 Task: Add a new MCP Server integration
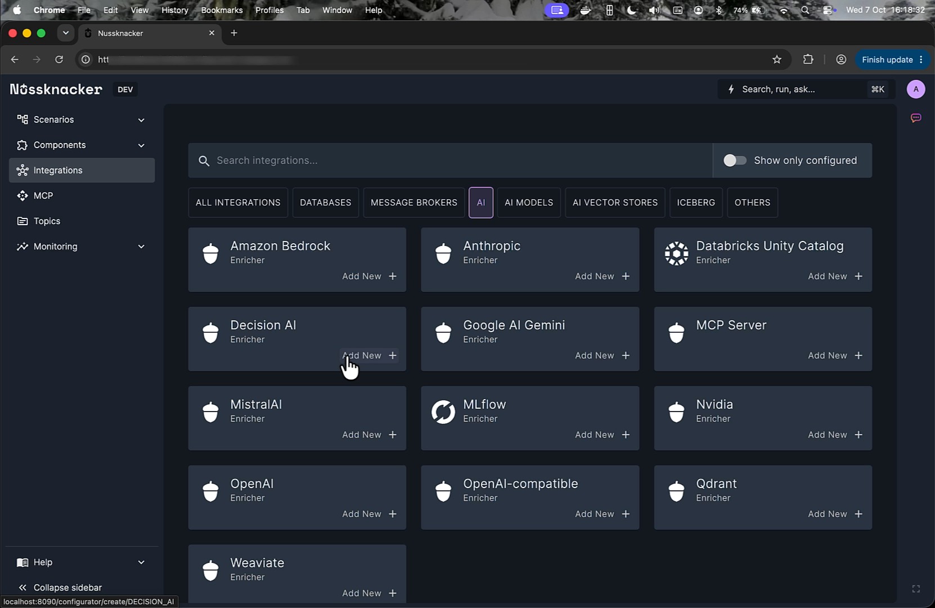click(835, 356)
